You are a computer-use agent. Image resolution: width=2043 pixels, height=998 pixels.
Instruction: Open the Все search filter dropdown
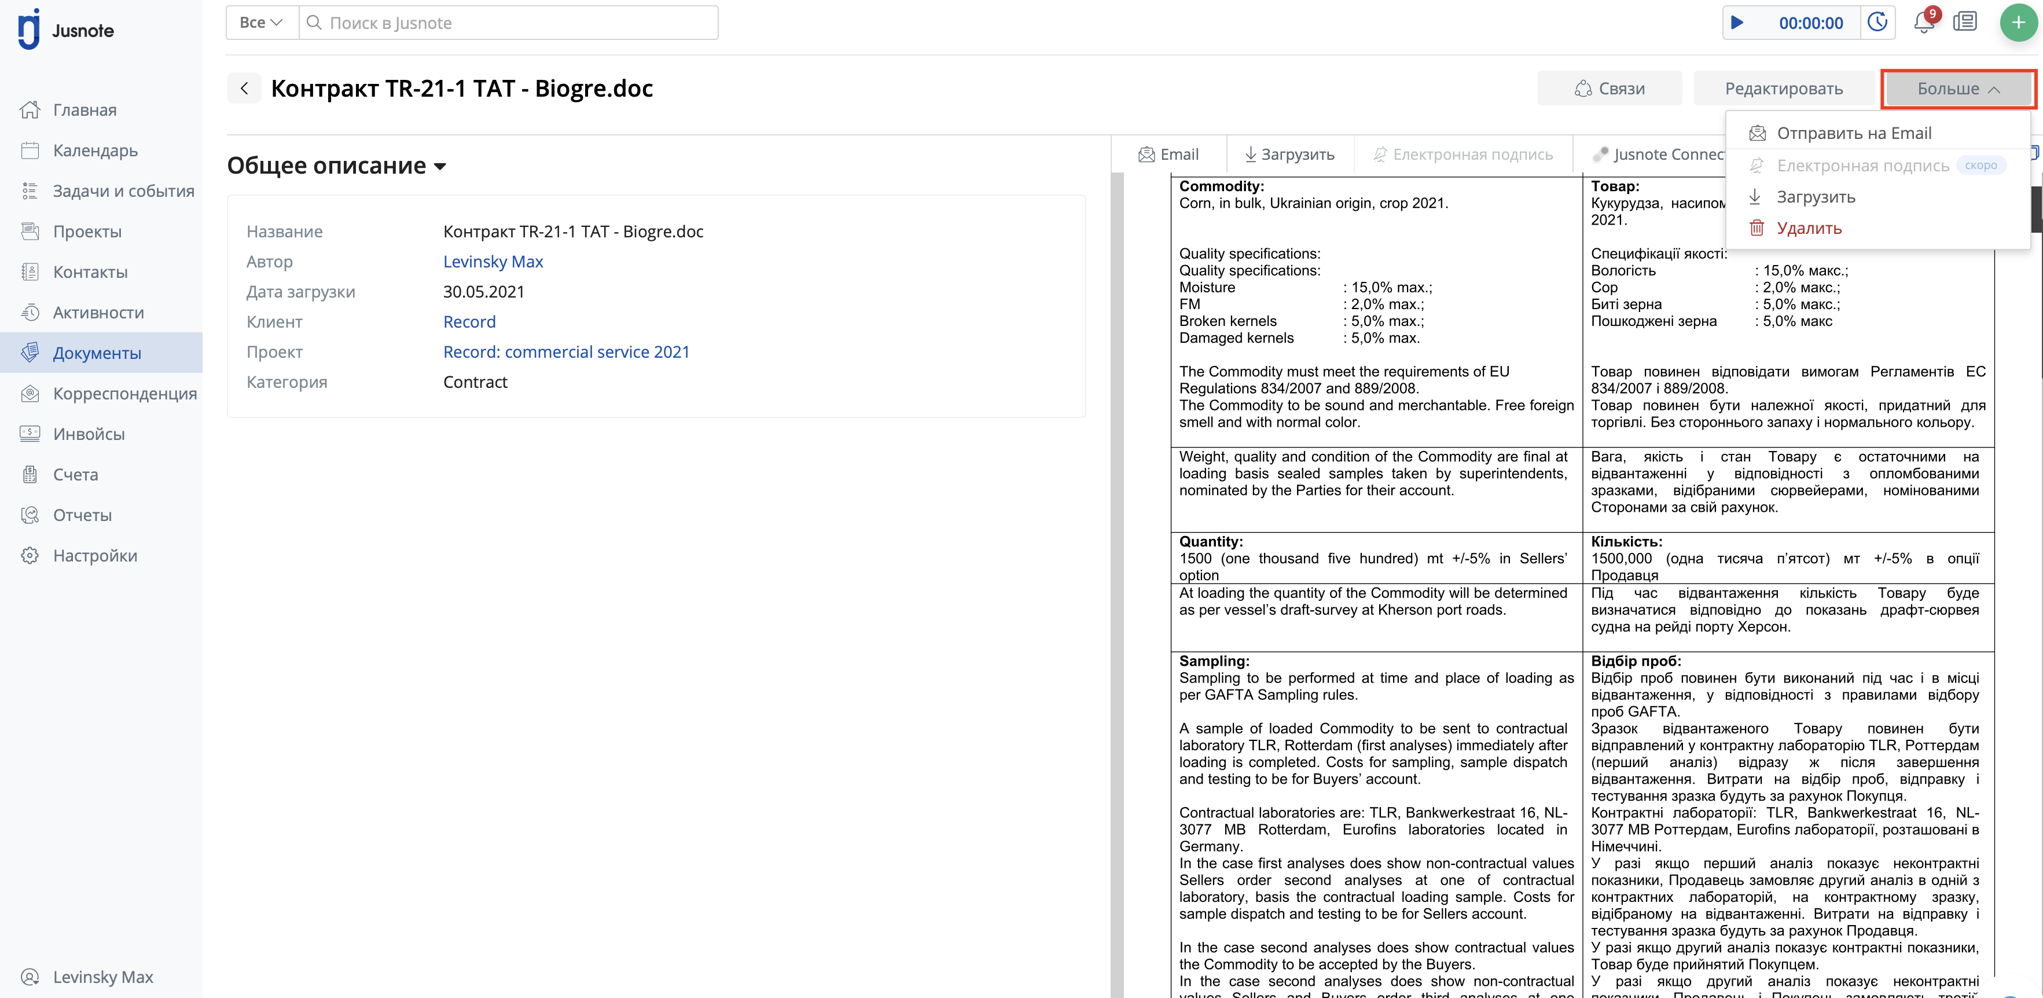(262, 22)
